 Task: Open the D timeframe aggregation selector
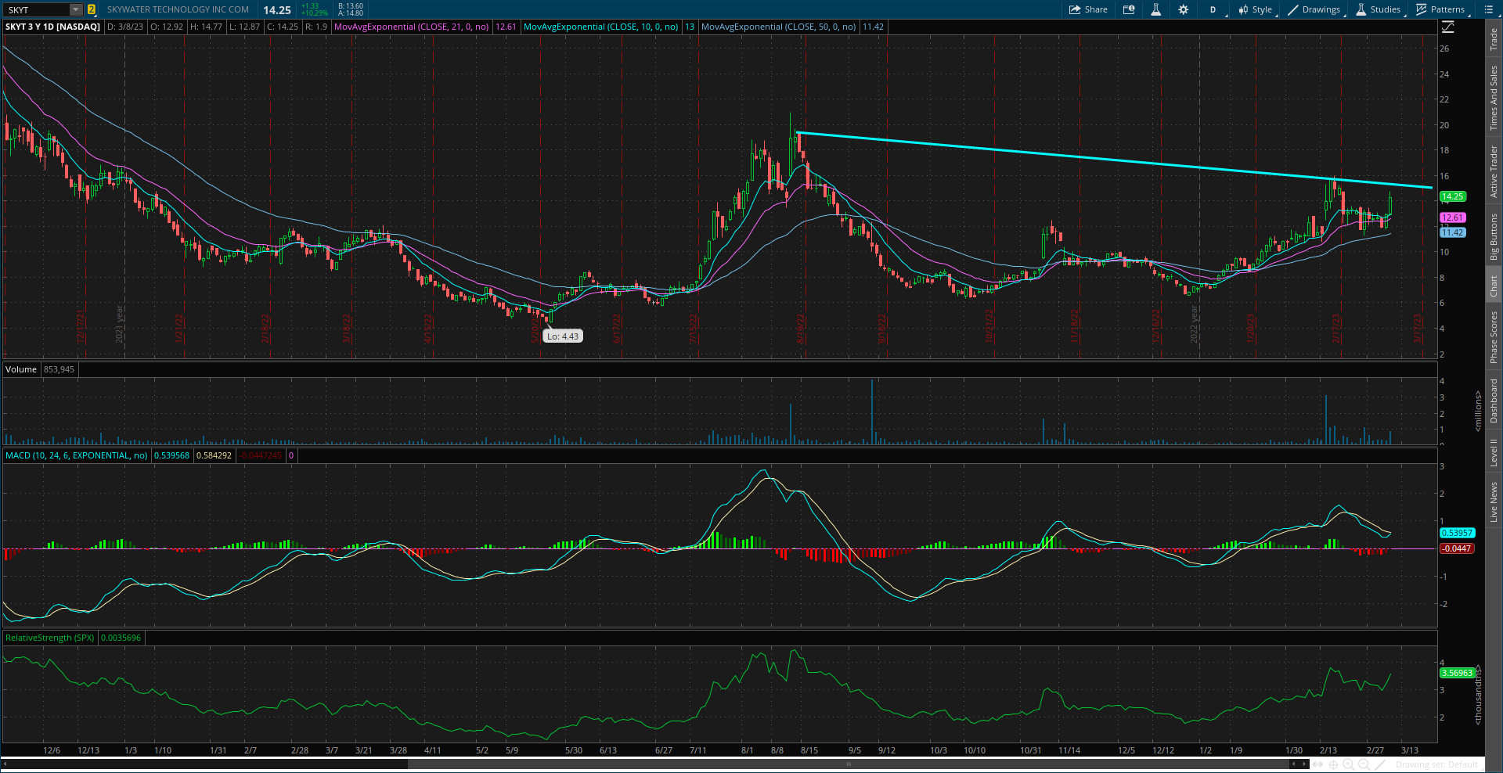(1213, 9)
